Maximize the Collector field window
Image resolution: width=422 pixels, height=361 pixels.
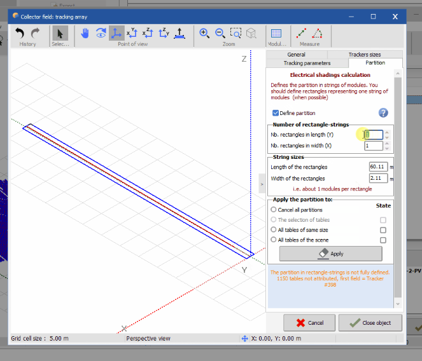pos(373,17)
